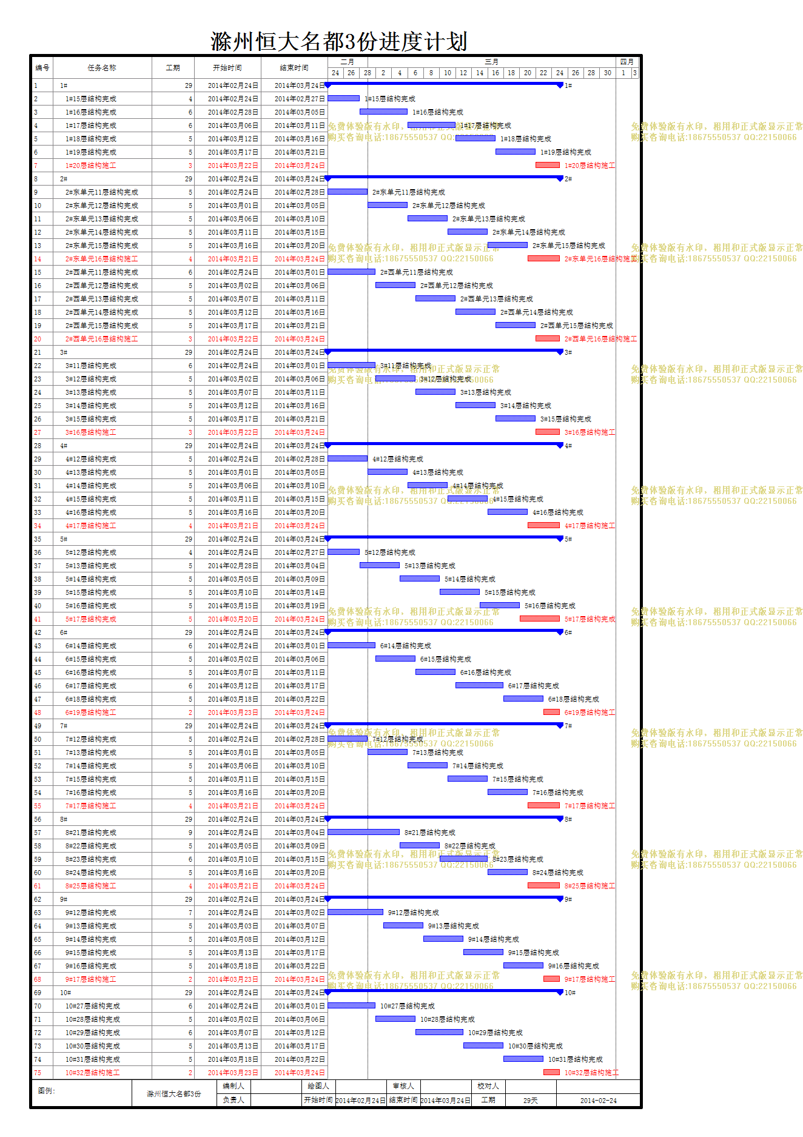Select the 二月 month header
This screenshot has height=1137, width=803.
point(348,62)
